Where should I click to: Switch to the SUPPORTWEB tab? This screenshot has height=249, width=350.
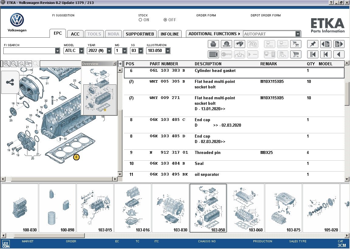(x=139, y=34)
